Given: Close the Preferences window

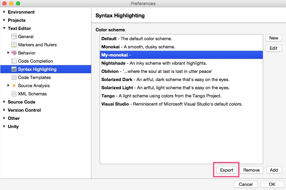Looking at the screenshot, I should tap(4, 3).
